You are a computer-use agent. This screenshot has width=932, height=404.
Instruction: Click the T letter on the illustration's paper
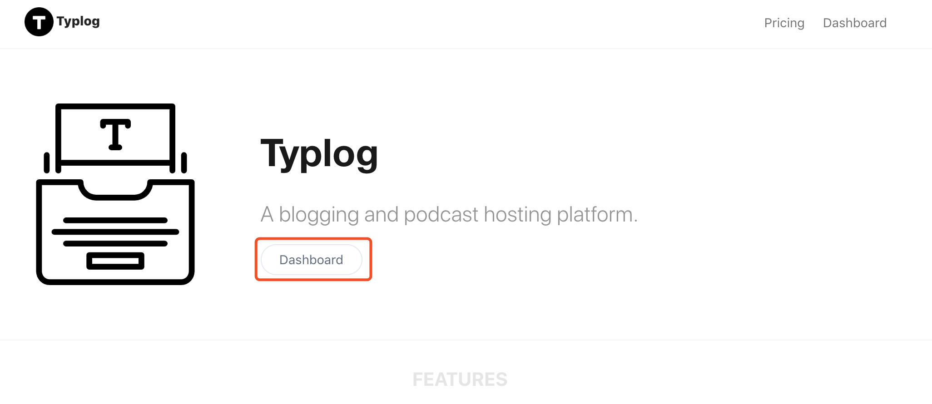coord(115,134)
